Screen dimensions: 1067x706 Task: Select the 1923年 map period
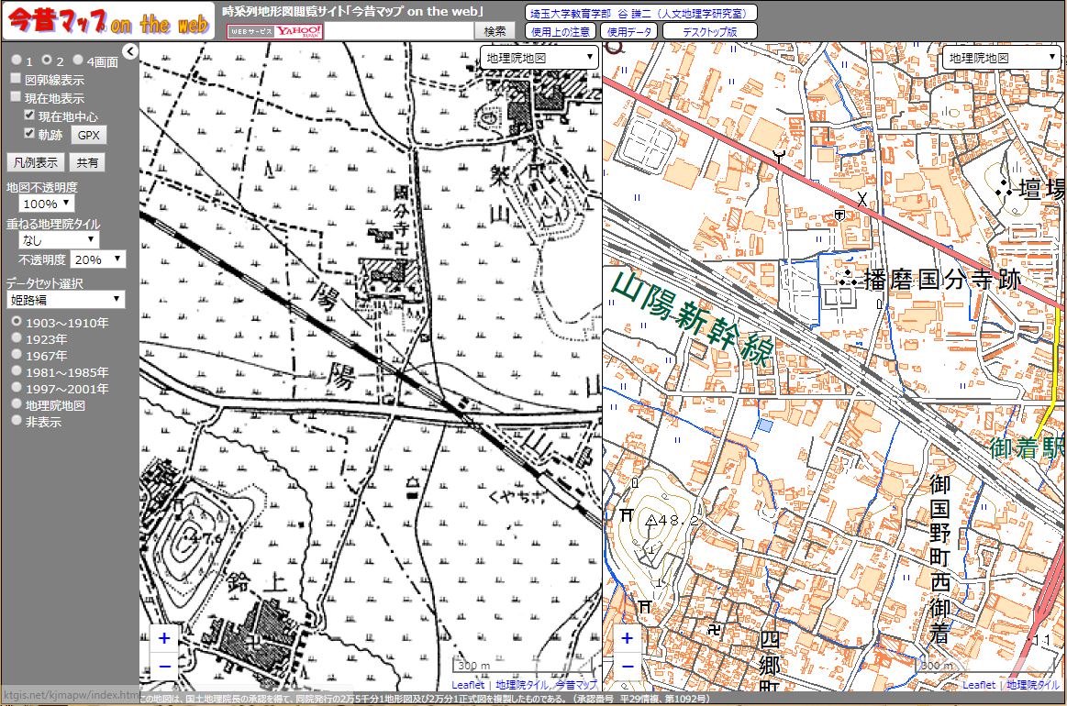coord(17,337)
